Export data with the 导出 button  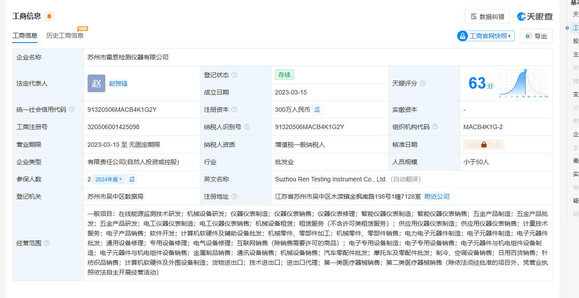[x=536, y=36]
